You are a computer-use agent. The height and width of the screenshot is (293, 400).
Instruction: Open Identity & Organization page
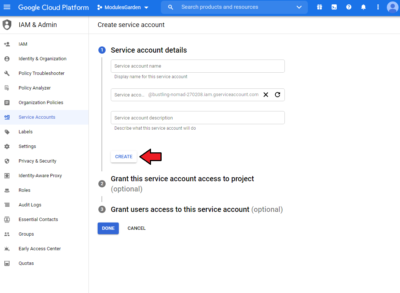pyautogui.click(x=44, y=59)
